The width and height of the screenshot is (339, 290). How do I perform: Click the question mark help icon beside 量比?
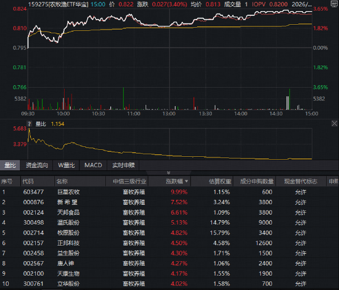[x=30, y=124]
